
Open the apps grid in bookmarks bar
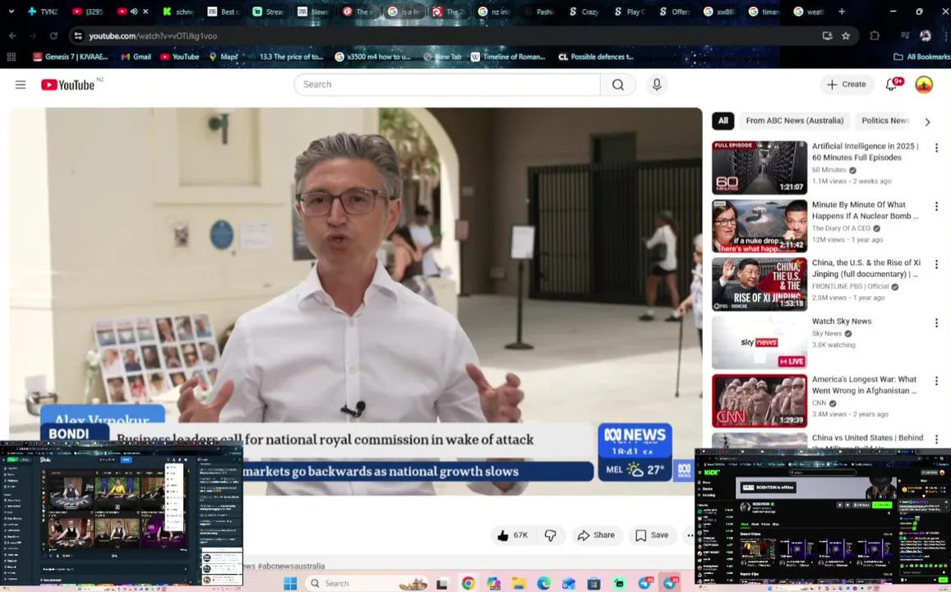(x=11, y=57)
